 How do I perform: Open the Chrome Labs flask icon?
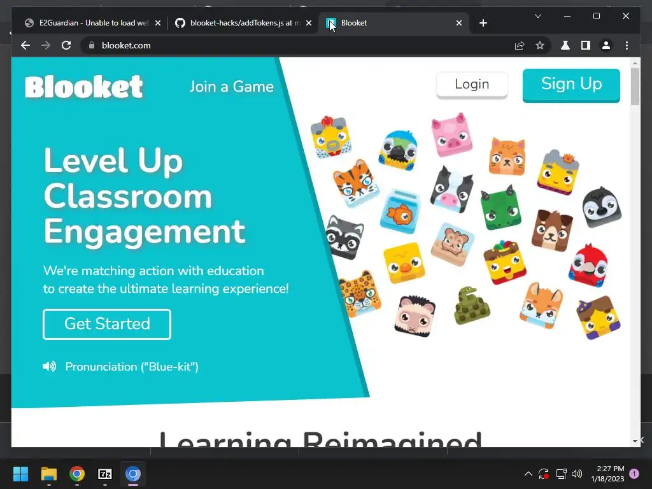click(565, 45)
